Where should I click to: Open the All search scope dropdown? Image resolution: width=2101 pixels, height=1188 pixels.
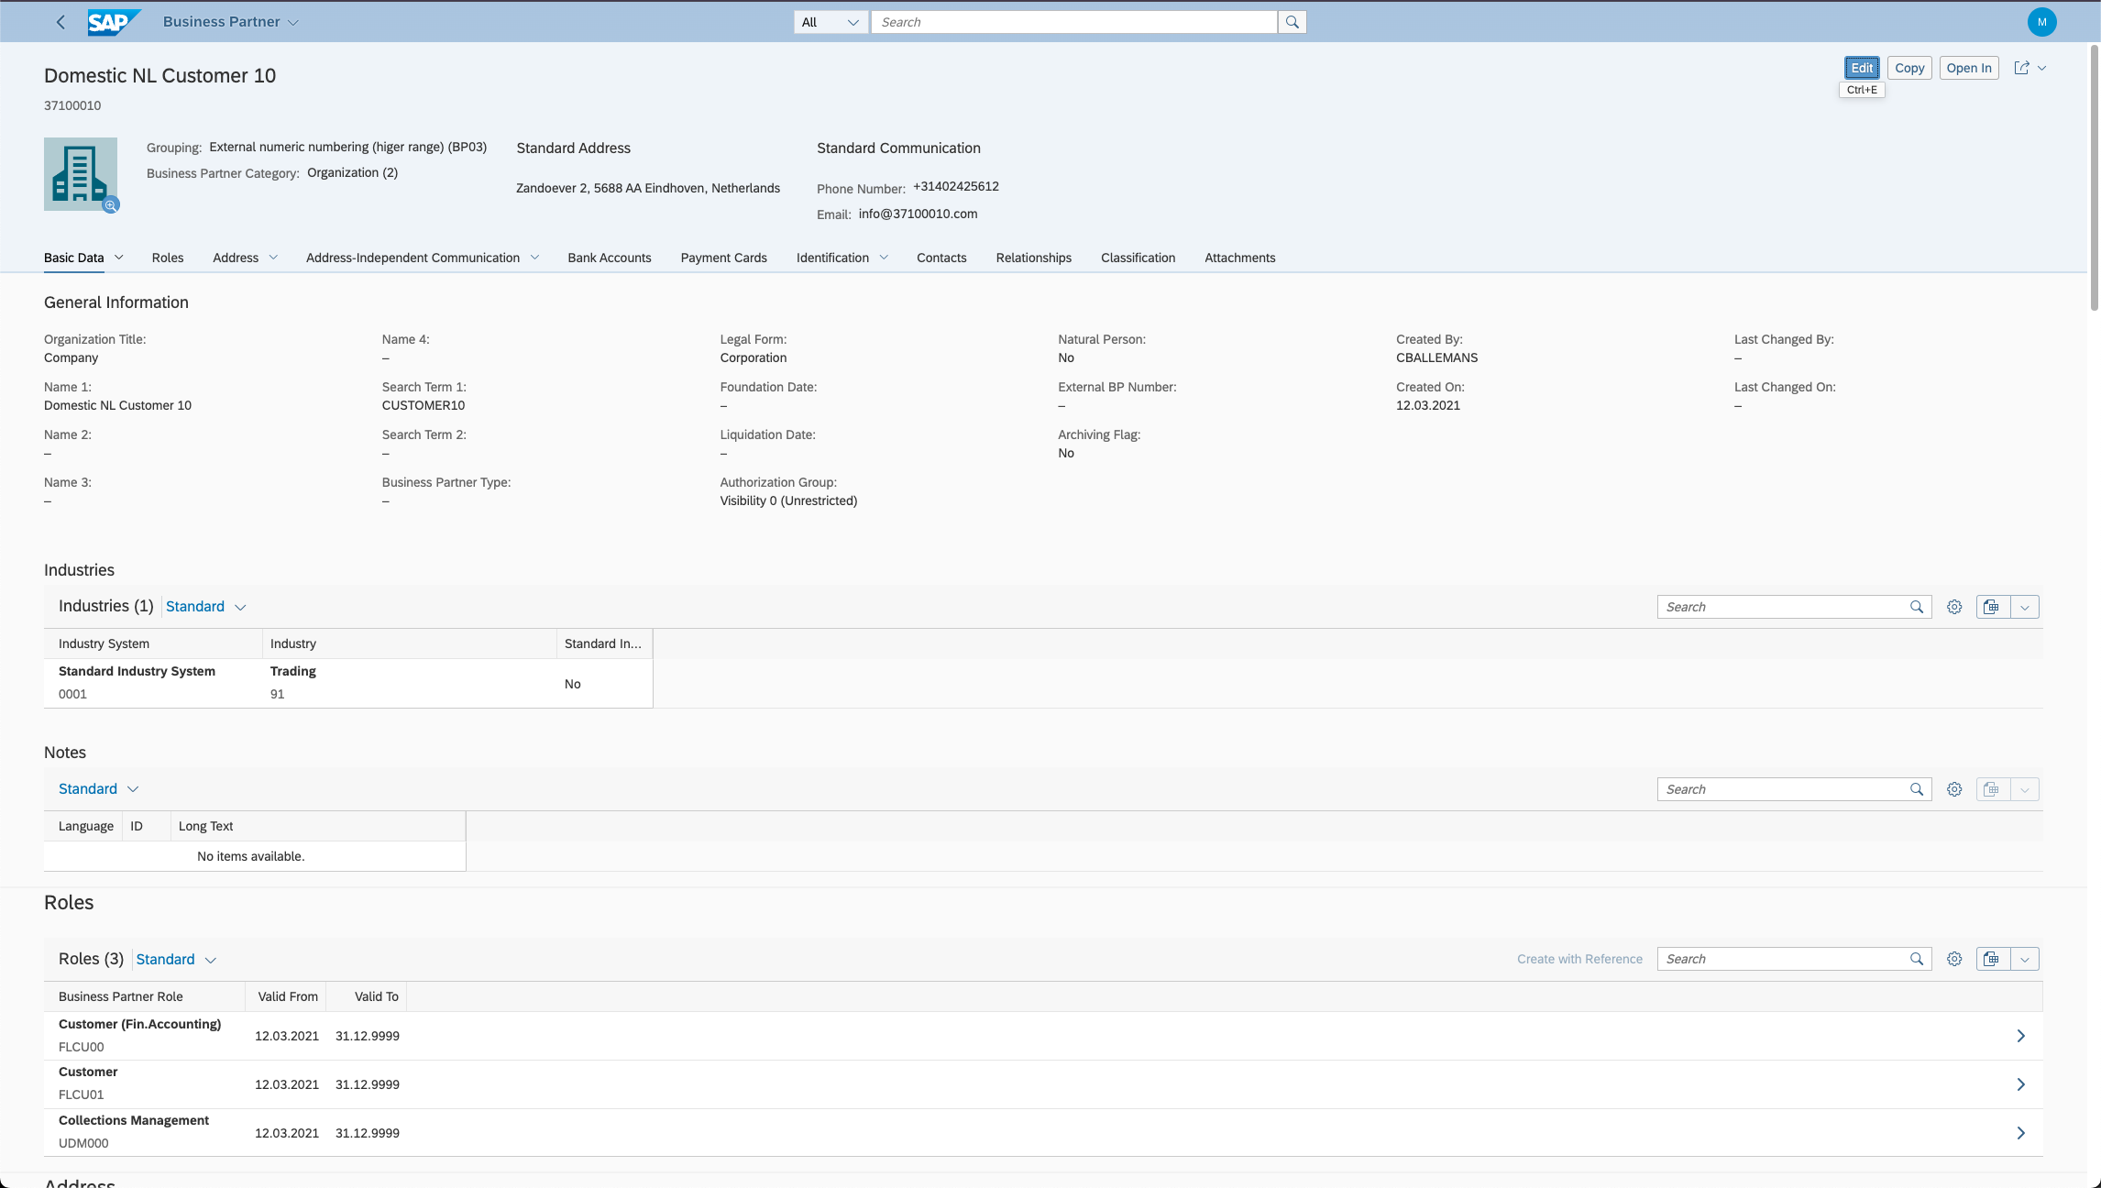(x=830, y=22)
